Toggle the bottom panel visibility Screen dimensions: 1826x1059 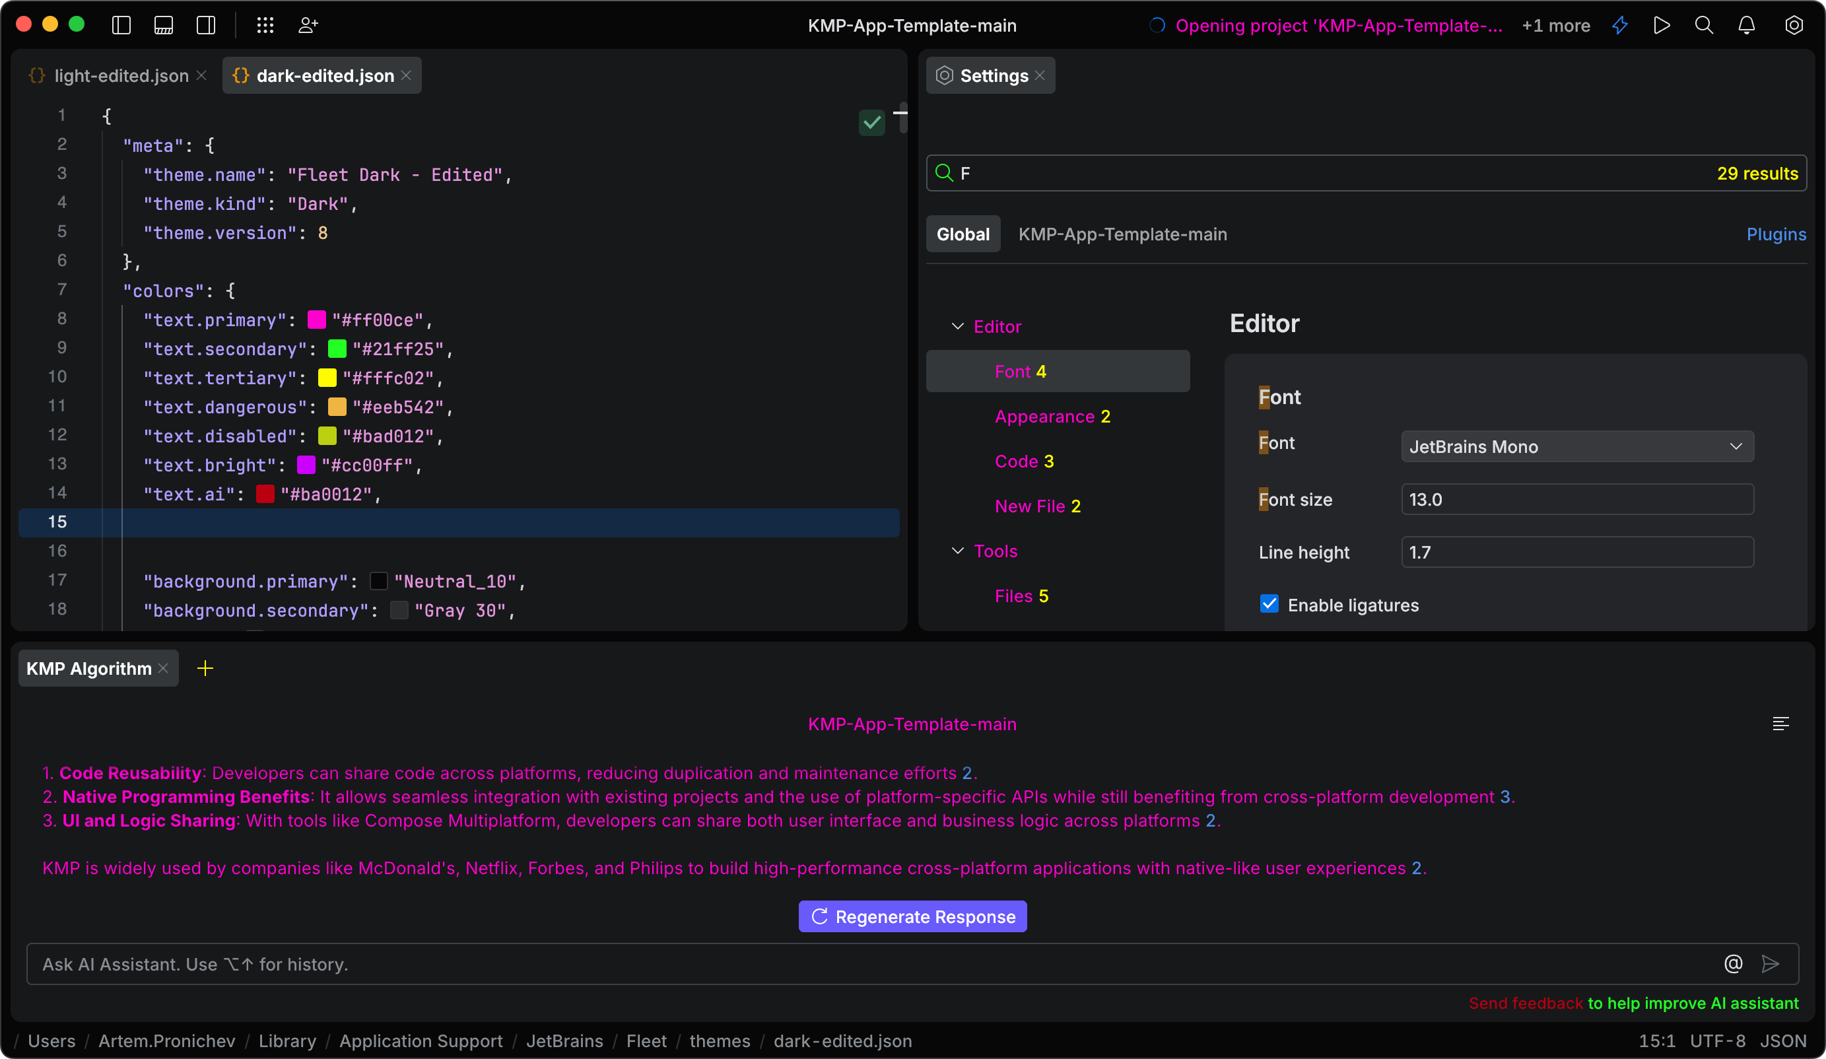[162, 24]
